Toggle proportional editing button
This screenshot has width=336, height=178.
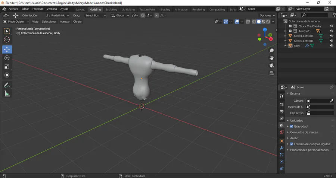coord(157,15)
